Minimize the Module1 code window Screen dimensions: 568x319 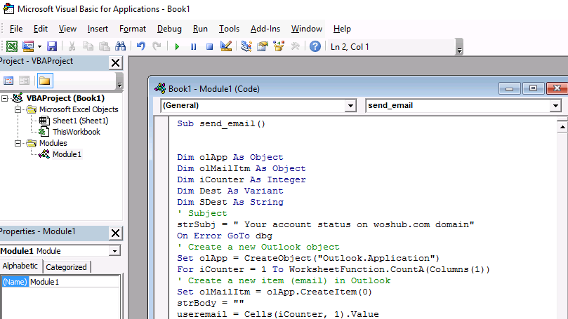(x=509, y=88)
